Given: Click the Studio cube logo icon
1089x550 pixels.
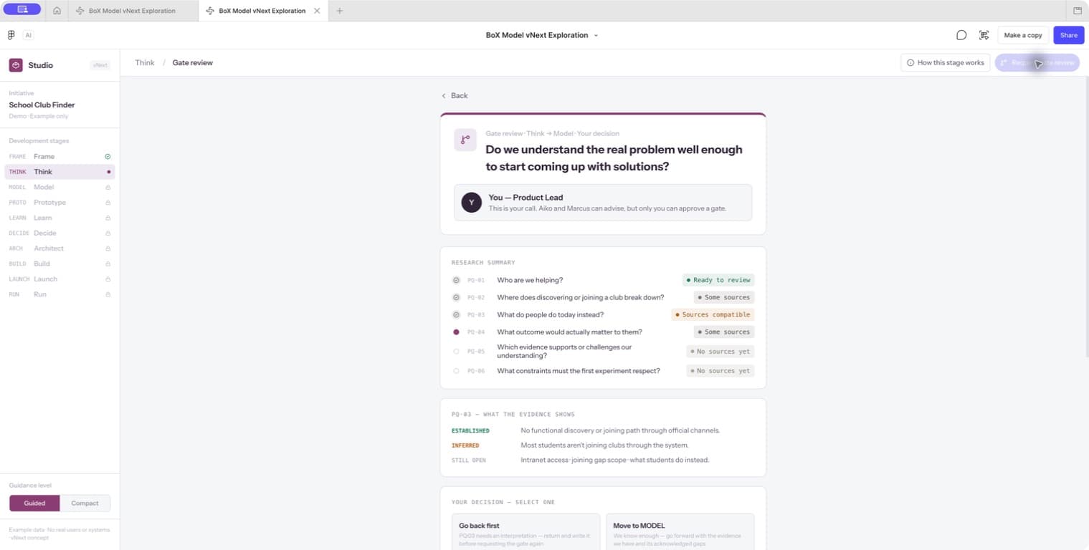Looking at the screenshot, I should click(x=16, y=65).
